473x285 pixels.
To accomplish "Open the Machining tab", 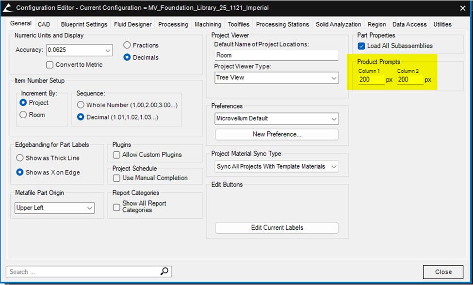I will (x=208, y=24).
